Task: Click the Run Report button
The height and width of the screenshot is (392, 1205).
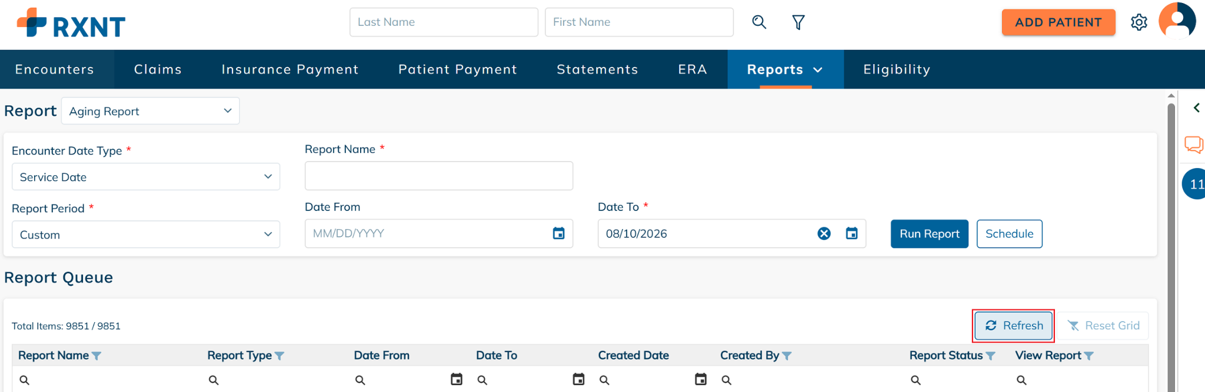Action: 930,234
